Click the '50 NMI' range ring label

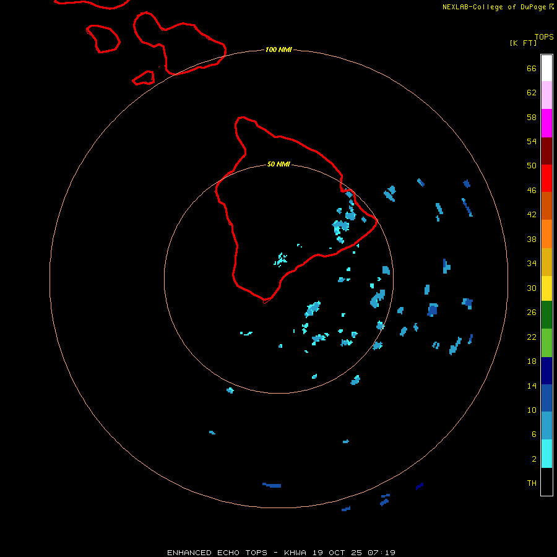[x=278, y=164]
